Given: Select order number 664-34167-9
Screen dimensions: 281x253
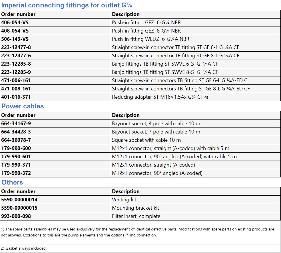Looking at the screenshot, I should (x=16, y=124).
